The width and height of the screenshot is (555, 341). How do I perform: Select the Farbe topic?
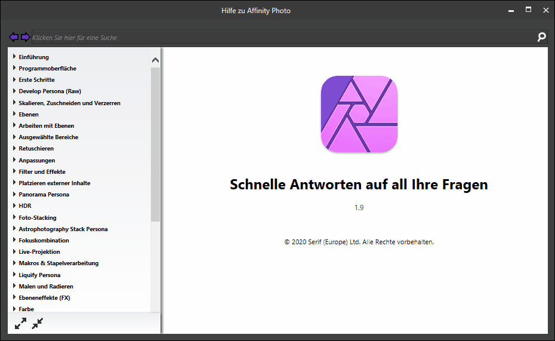pos(26,309)
